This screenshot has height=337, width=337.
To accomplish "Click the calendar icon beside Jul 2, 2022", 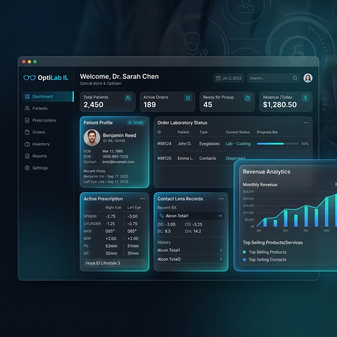I will pyautogui.click(x=219, y=78).
